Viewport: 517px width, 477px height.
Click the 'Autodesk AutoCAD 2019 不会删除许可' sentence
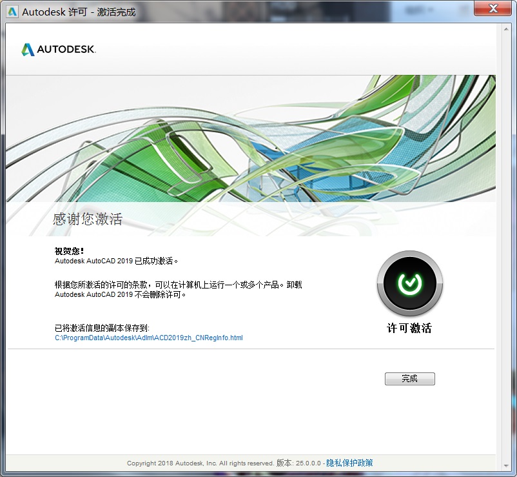point(121,294)
